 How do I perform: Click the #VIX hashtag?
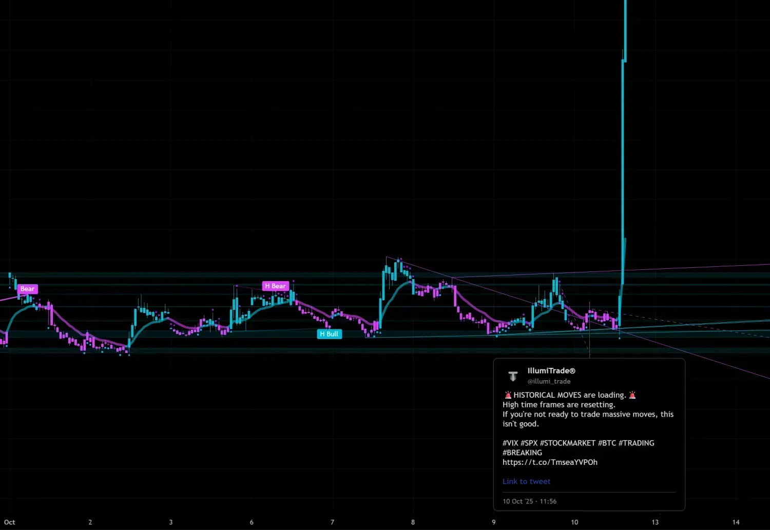[511, 443]
